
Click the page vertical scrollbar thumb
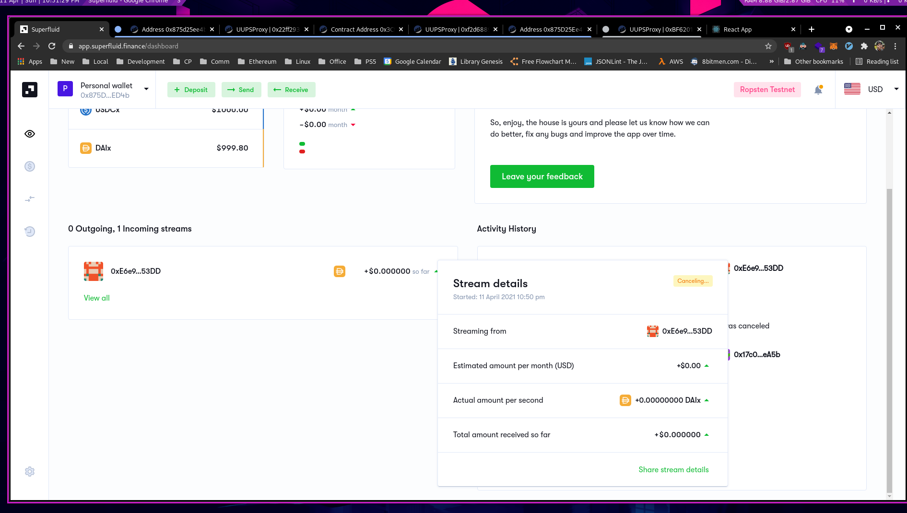coord(889,340)
